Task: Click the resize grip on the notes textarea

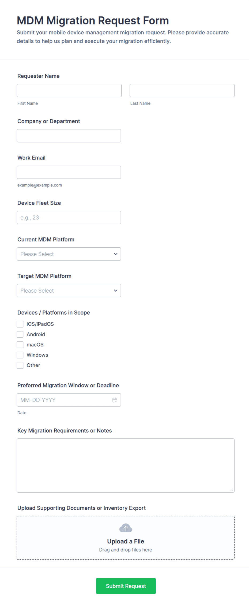Action: [232, 490]
